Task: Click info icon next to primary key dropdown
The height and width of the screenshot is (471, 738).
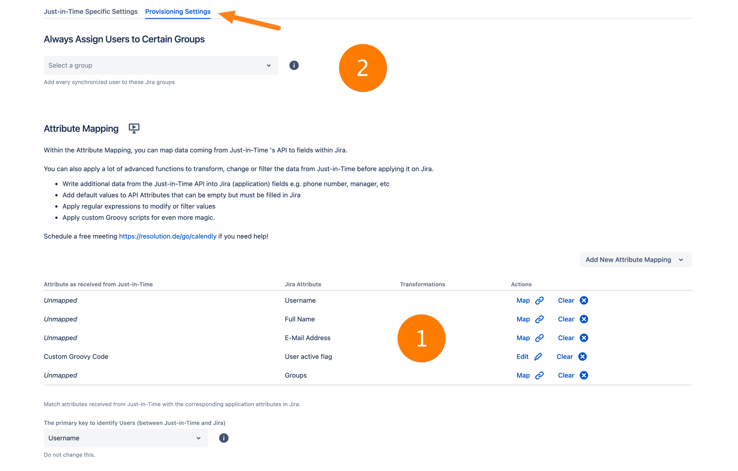Action: point(224,438)
